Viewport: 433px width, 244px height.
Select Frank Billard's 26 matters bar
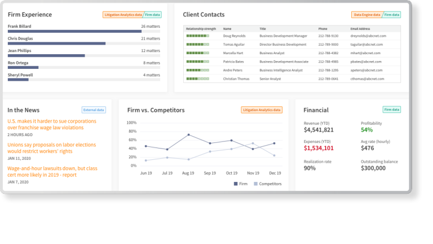74,32
